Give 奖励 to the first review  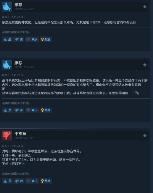[46, 39]
